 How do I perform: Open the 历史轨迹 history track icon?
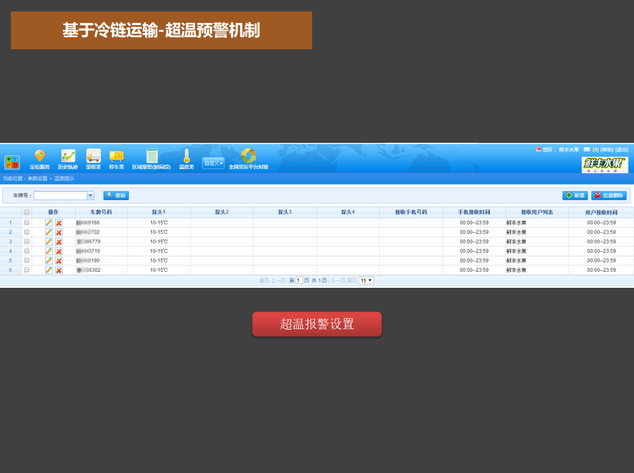pos(68,157)
